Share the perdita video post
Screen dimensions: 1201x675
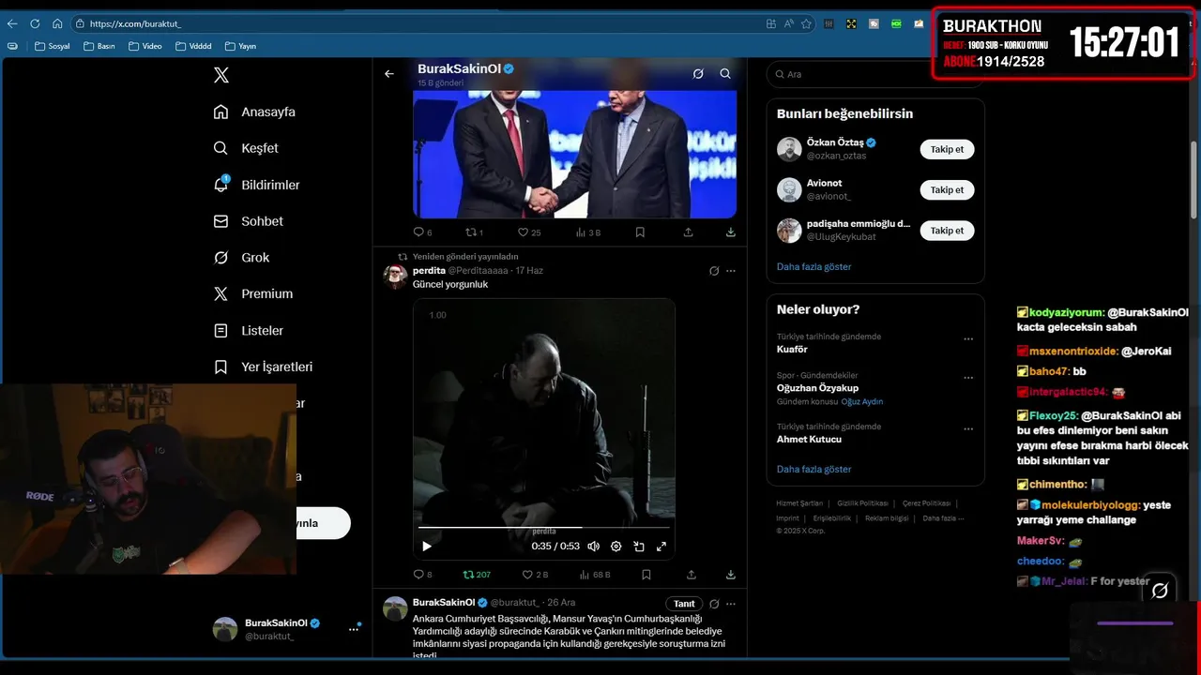click(692, 575)
